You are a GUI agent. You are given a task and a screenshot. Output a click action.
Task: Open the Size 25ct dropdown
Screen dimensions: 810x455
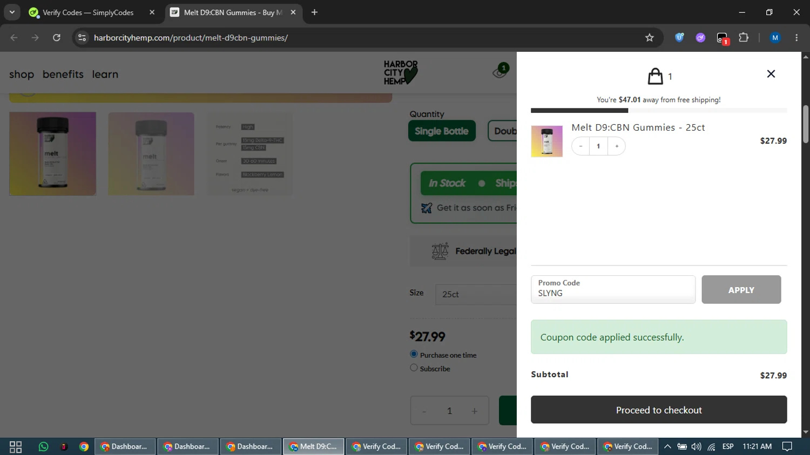476,294
